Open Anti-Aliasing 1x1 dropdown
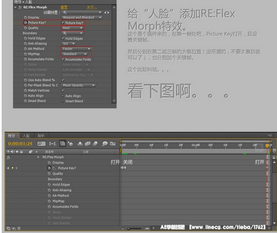Image resolution: width=277 pixels, height=233 pixels. [x=68, y=44]
